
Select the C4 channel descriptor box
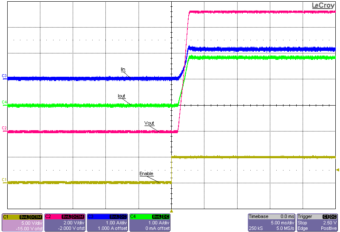150,222
